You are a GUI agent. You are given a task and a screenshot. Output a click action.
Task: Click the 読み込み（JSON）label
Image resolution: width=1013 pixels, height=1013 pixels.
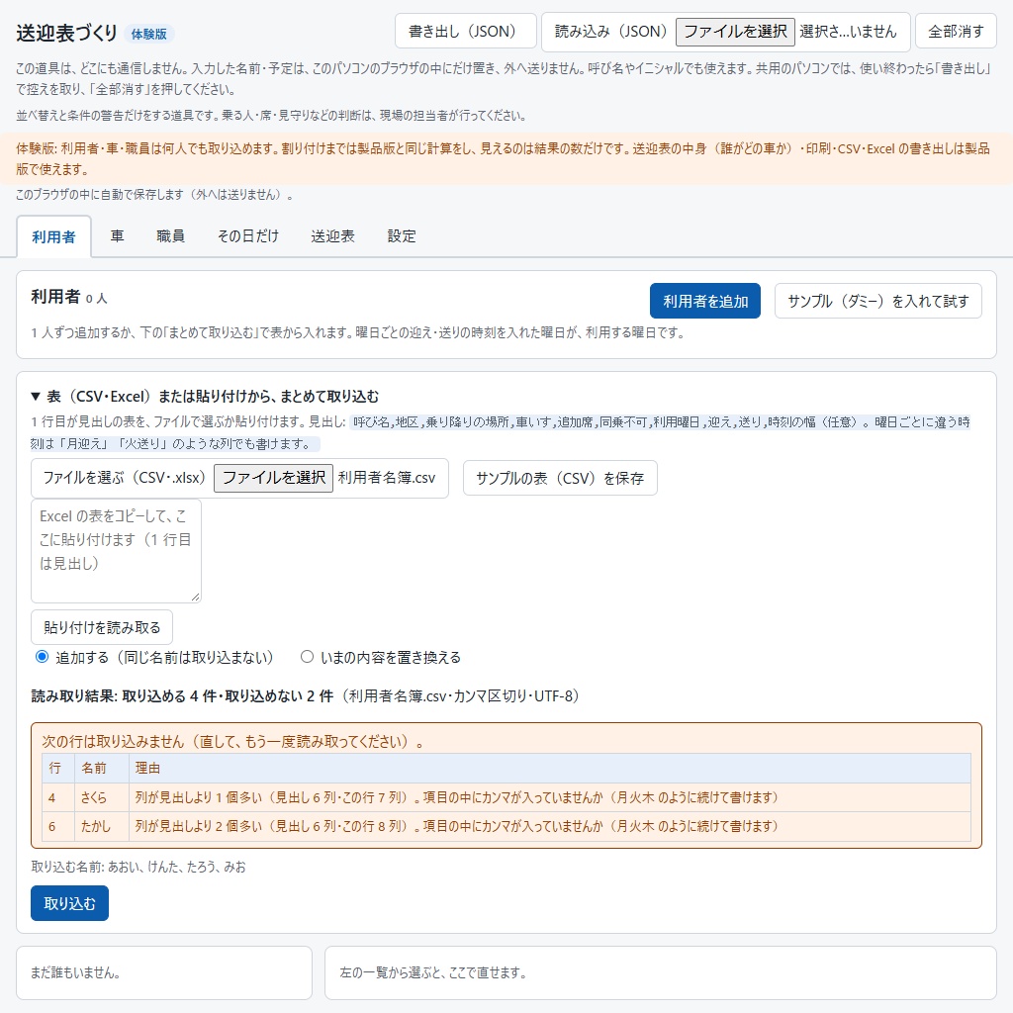point(611,31)
